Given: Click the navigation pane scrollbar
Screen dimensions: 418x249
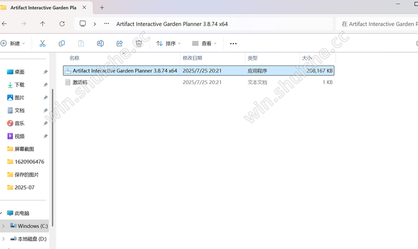Looking at the screenshot, I should (x=53, y=157).
